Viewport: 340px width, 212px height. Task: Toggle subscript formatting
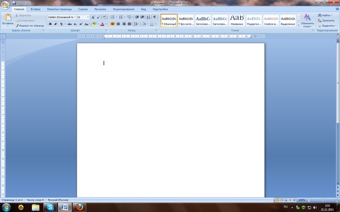(75, 24)
